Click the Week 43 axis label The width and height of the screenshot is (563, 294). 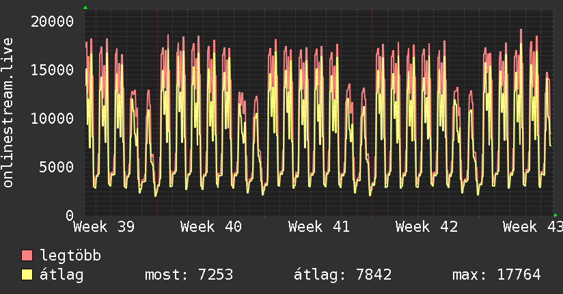click(533, 227)
